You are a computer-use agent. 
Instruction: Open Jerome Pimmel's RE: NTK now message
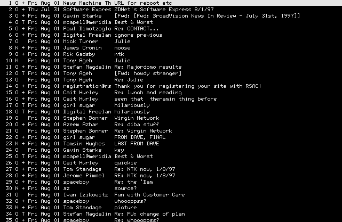click(171, 176)
